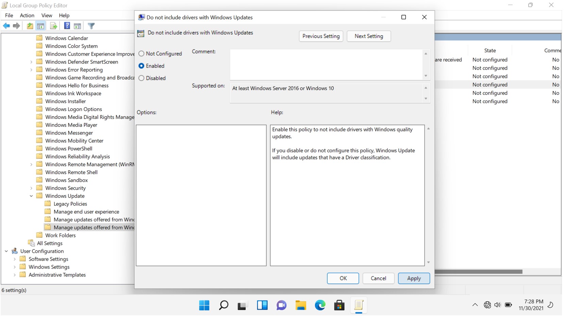Open File Explorer from the taskbar

(301, 305)
